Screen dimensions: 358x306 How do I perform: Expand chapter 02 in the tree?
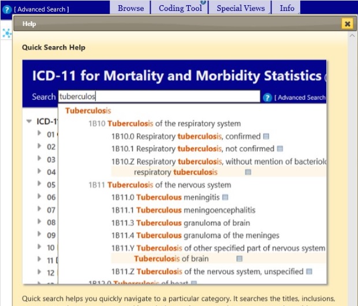coord(39,145)
